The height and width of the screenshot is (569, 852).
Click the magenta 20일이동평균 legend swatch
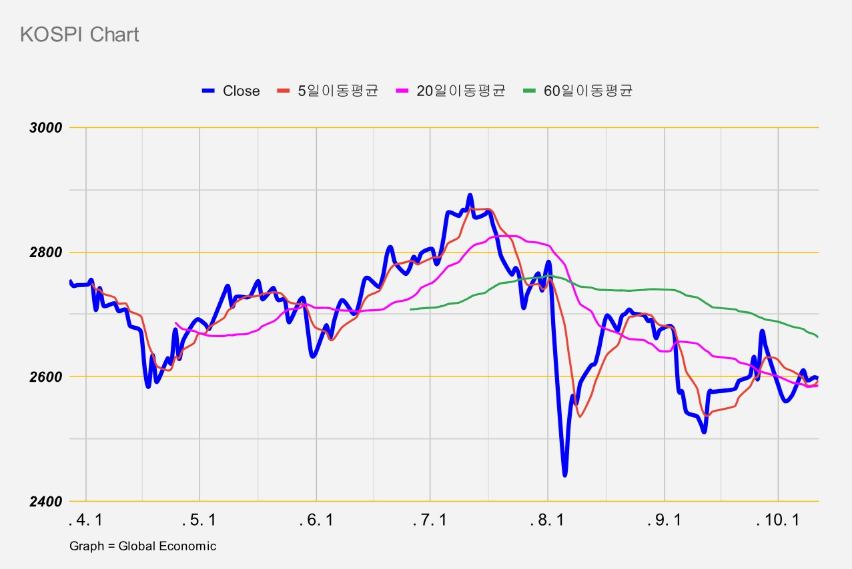tap(402, 91)
